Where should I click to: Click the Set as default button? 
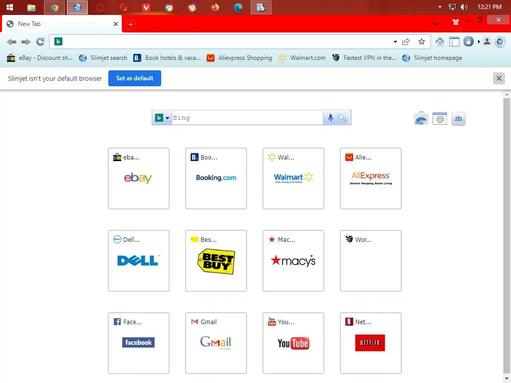pos(135,78)
